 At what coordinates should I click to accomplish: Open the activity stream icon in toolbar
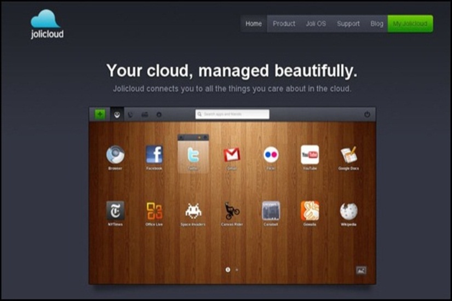pyautogui.click(x=130, y=114)
